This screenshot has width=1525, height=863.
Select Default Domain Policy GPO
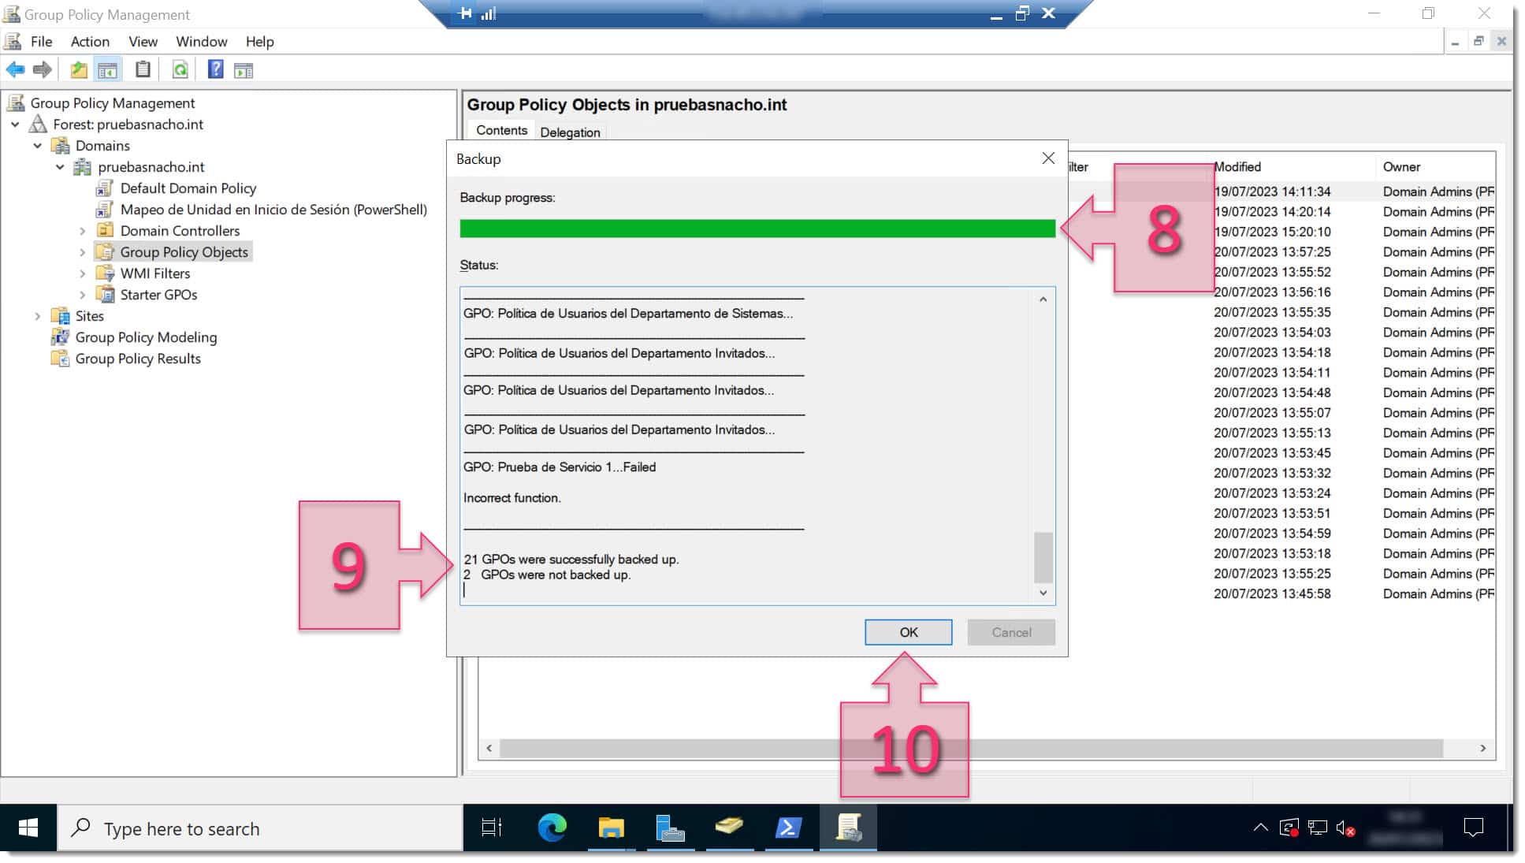coord(187,188)
